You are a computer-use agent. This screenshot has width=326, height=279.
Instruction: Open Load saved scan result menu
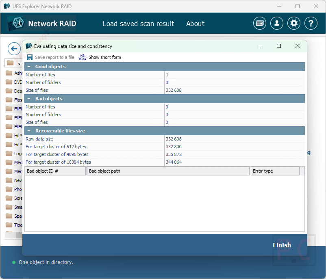coord(138,24)
